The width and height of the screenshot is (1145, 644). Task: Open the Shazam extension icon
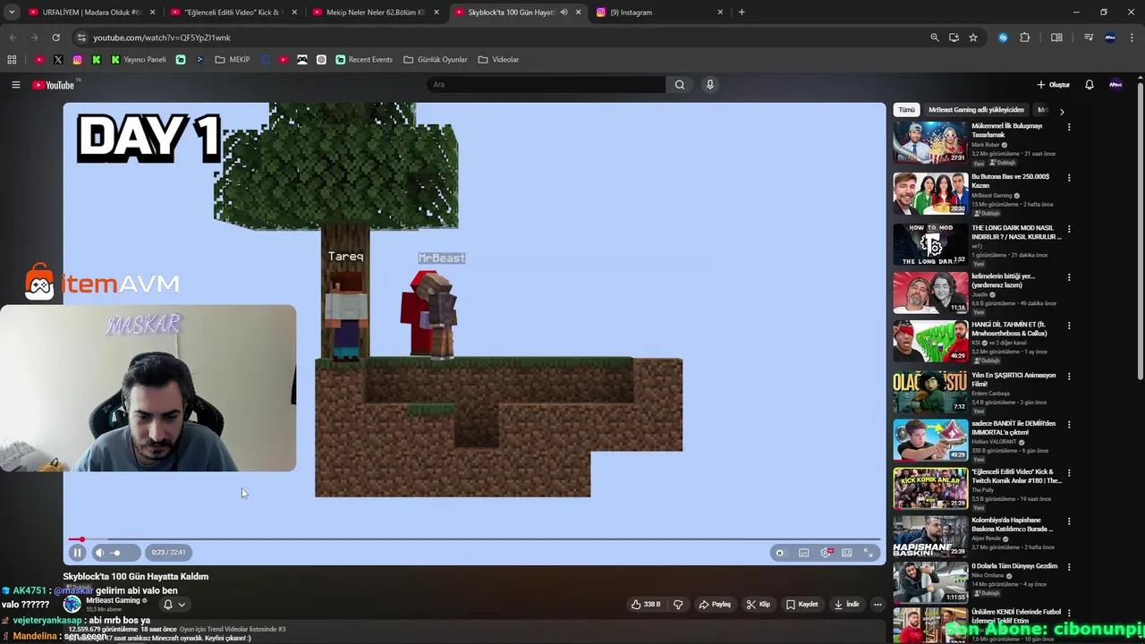[1003, 38]
